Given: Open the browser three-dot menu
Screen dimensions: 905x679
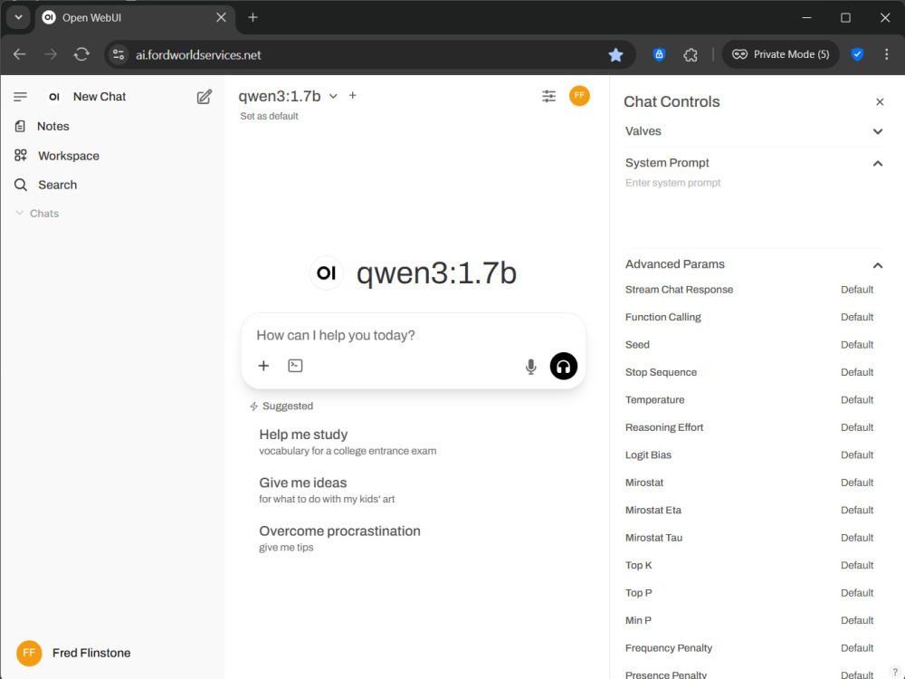Looking at the screenshot, I should click(x=887, y=54).
